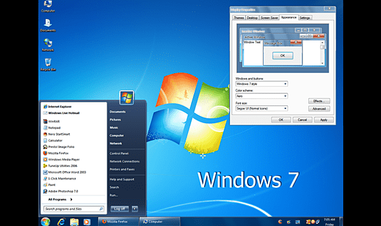
Task: Launch Internet Explorer from taskbar quick launch
Action: (x=61, y=222)
